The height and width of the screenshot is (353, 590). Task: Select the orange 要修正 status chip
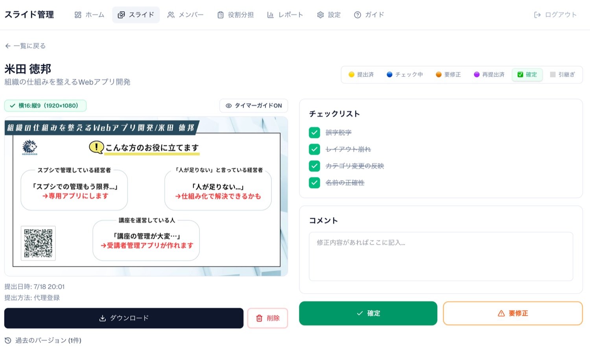pyautogui.click(x=448, y=75)
